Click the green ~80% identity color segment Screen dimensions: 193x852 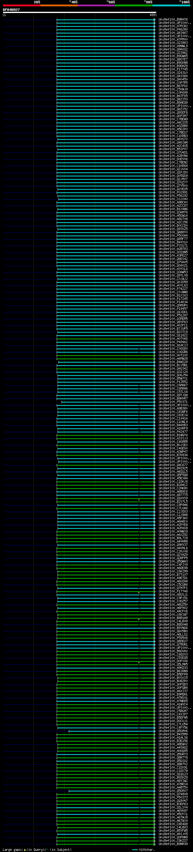(x=134, y=5)
